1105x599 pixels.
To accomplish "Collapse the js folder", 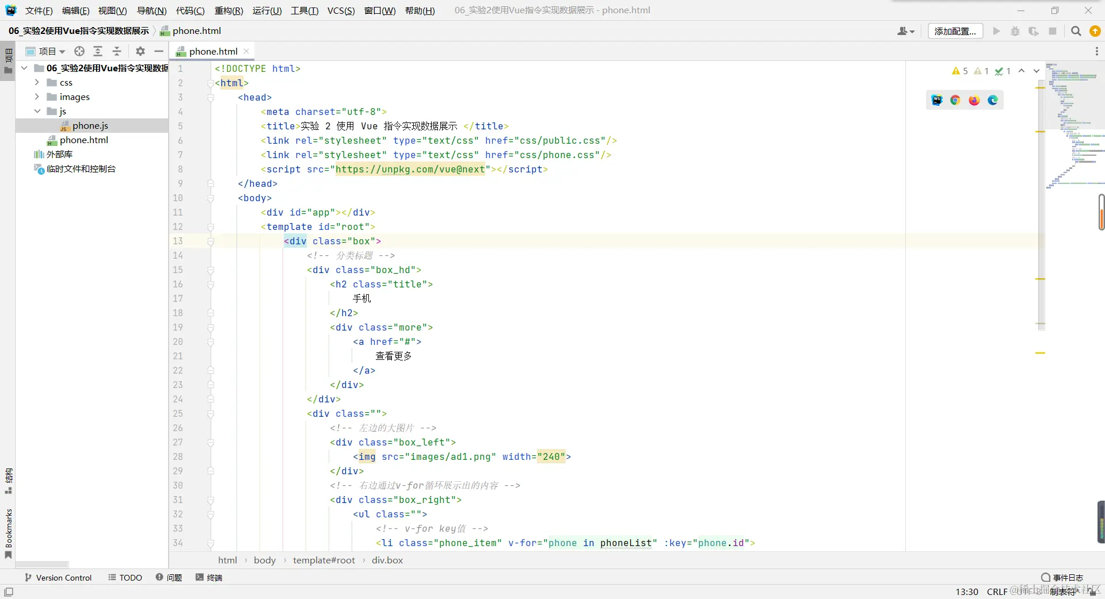I will click(x=37, y=111).
